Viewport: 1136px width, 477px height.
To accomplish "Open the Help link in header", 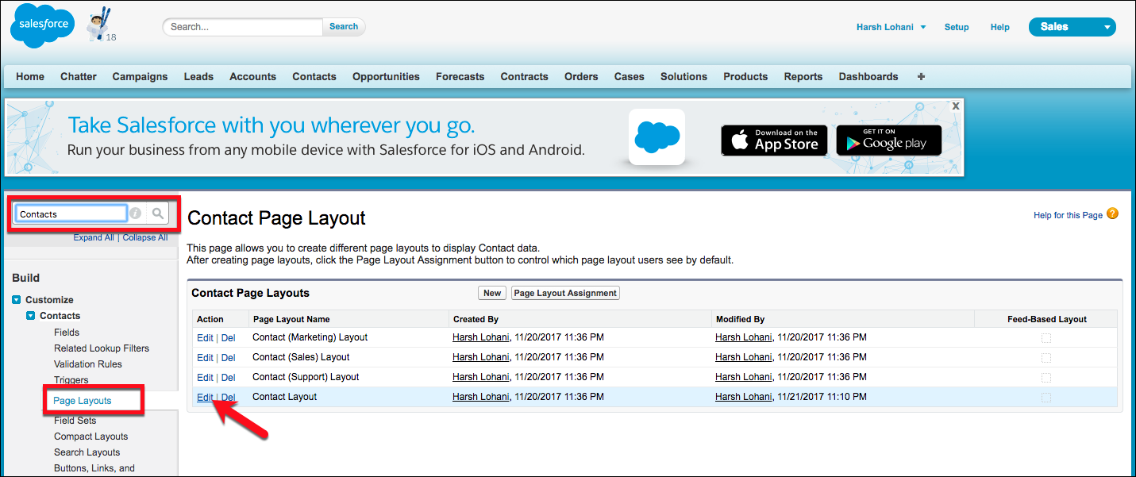I will pos(1000,27).
